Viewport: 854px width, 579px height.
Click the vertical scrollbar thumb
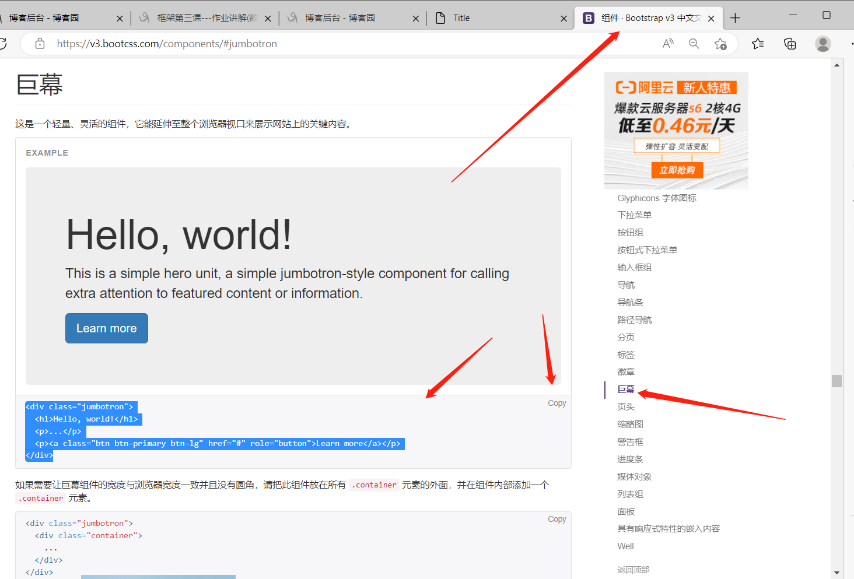click(837, 381)
